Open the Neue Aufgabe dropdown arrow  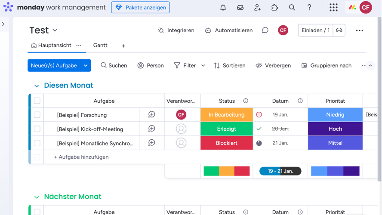point(86,65)
